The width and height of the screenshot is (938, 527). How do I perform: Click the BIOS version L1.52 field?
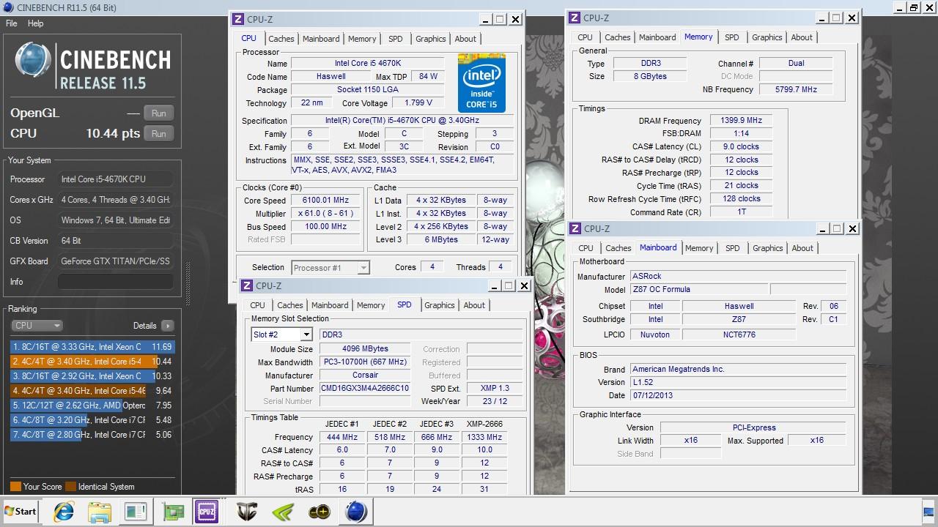[738, 382]
